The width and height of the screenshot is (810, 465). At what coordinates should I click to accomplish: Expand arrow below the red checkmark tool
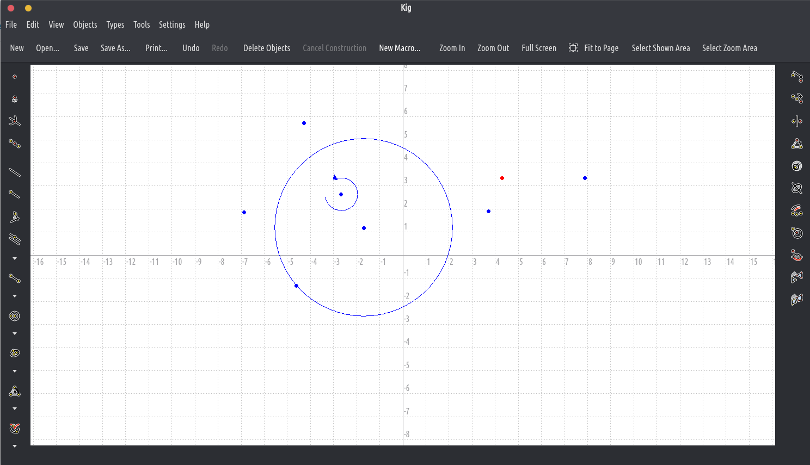(15, 446)
